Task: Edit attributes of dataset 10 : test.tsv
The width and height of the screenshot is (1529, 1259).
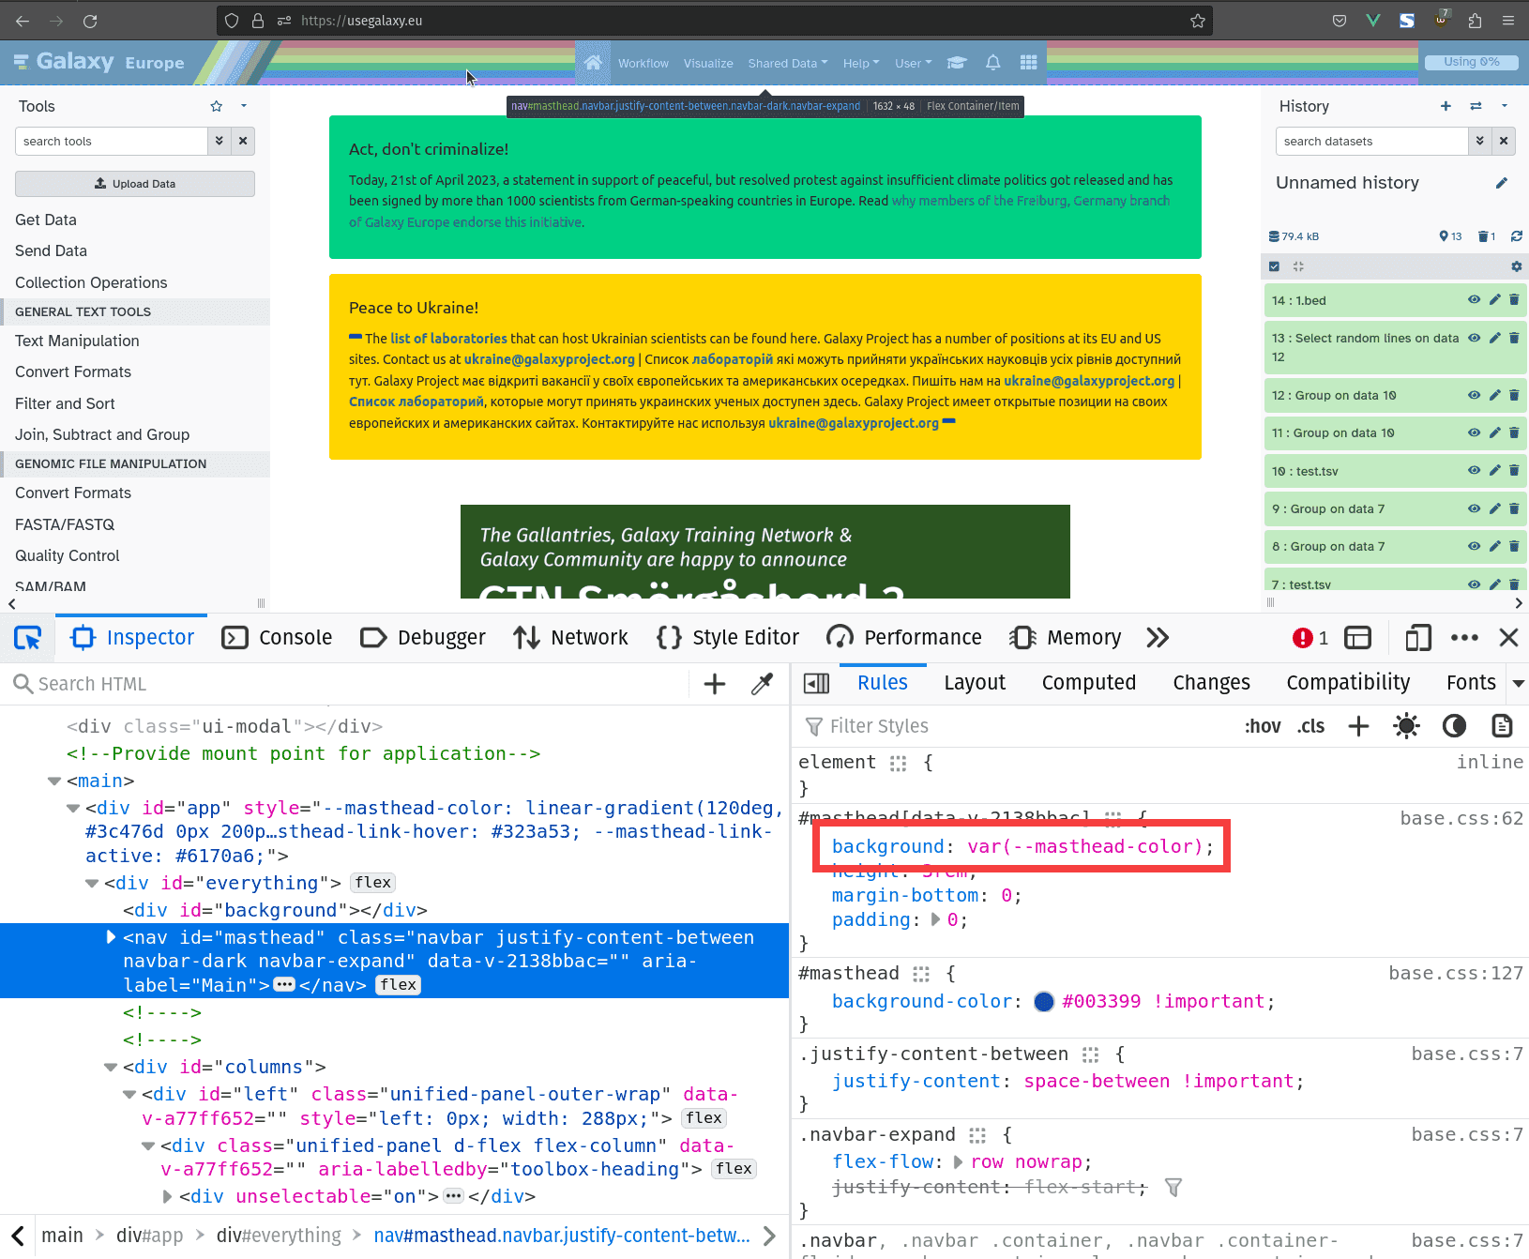Action: (x=1495, y=471)
